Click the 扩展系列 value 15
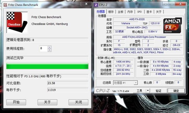Image resolution: width=189 pixels, height=113 pixels. point(119,45)
